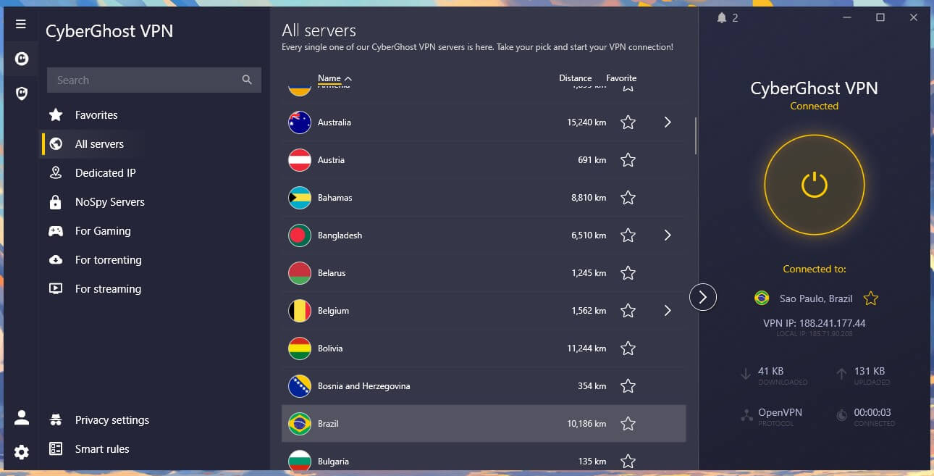Image resolution: width=934 pixels, height=476 pixels.
Task: Click the Bosnia and Herzegovina flag icon
Action: pyautogui.click(x=300, y=386)
